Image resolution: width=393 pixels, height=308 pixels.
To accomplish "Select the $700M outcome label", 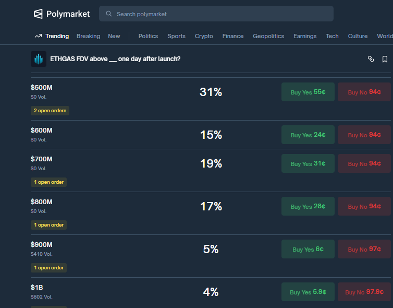I will pos(42,159).
